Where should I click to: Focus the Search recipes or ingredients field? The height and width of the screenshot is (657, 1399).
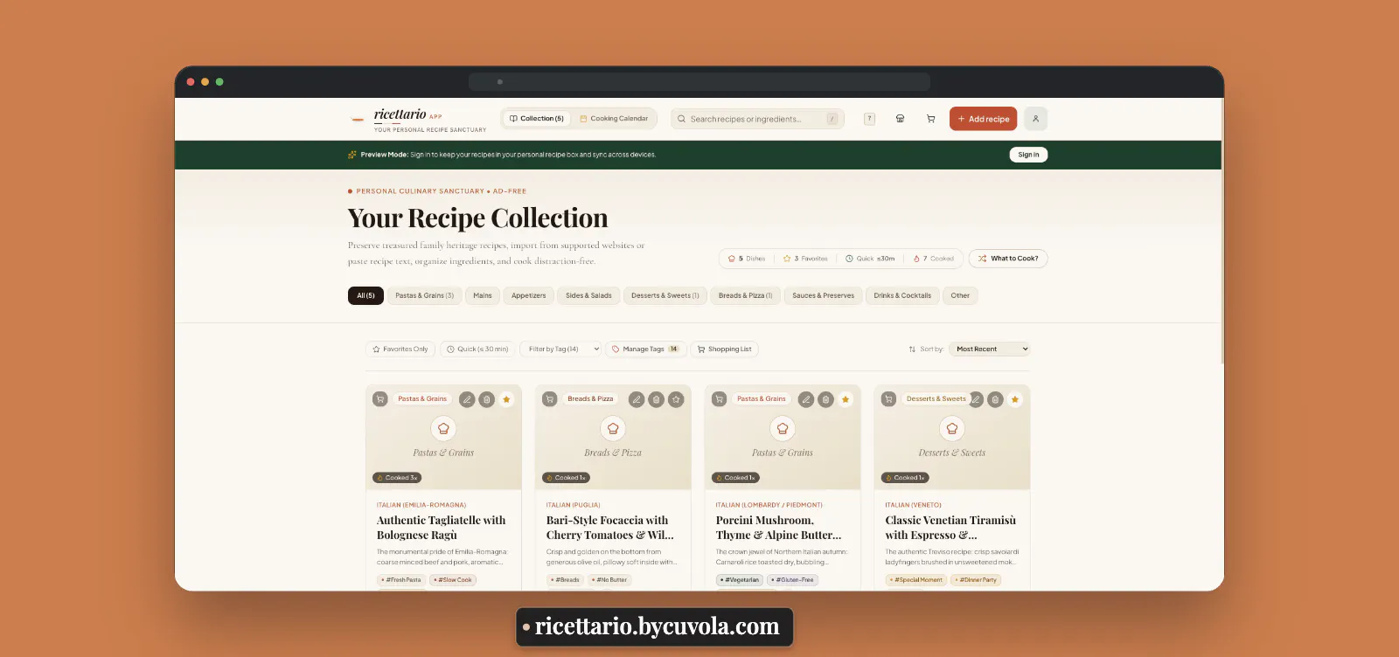pos(757,119)
